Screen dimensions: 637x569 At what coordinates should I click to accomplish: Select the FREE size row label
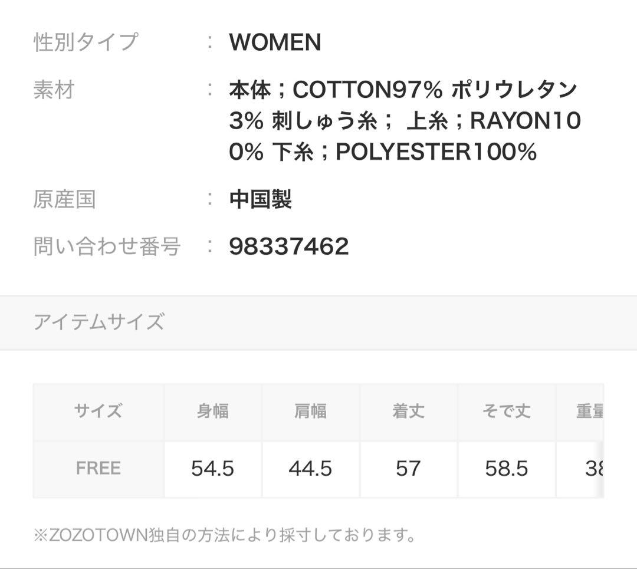tap(98, 468)
